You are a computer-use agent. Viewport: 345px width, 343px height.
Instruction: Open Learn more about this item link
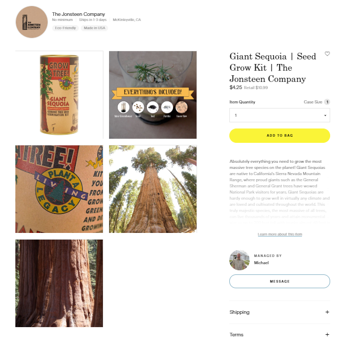(280, 234)
